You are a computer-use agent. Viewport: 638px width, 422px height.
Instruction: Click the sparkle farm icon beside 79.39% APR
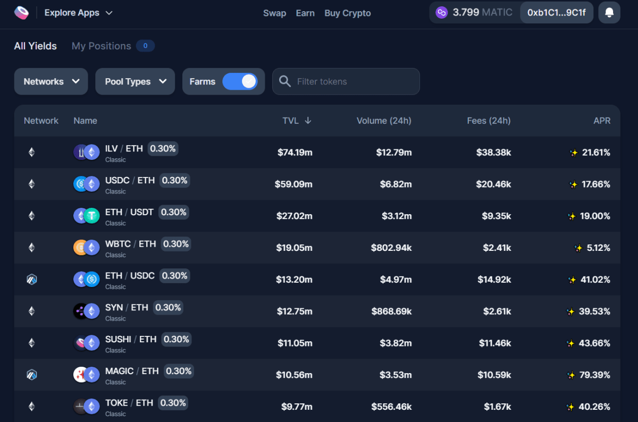click(x=571, y=375)
